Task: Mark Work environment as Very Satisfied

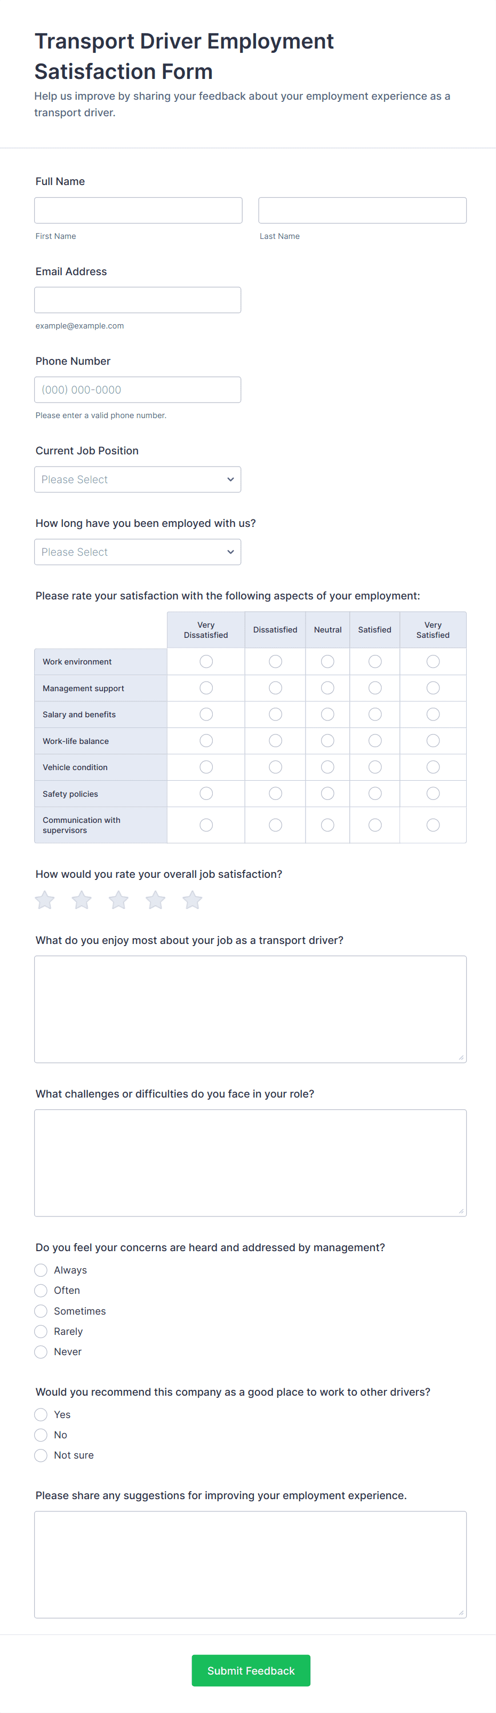Action: (433, 662)
